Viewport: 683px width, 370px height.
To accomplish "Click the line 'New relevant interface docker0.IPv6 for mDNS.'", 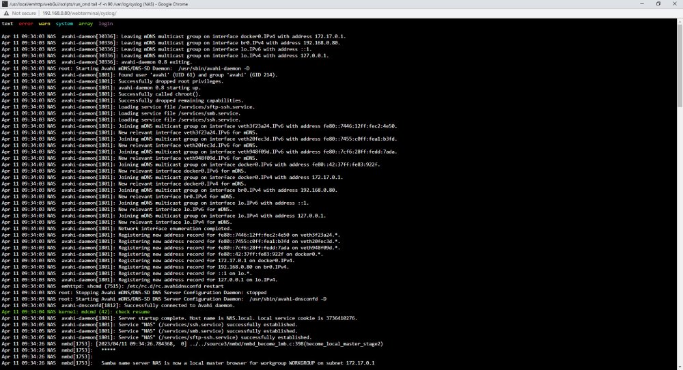I will [124, 171].
